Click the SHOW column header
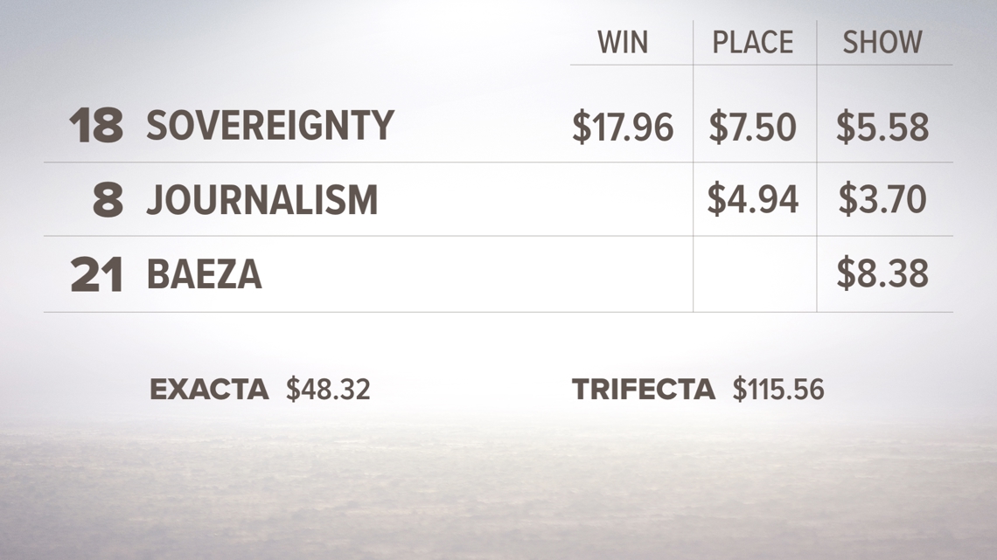997x560 pixels. coord(882,43)
